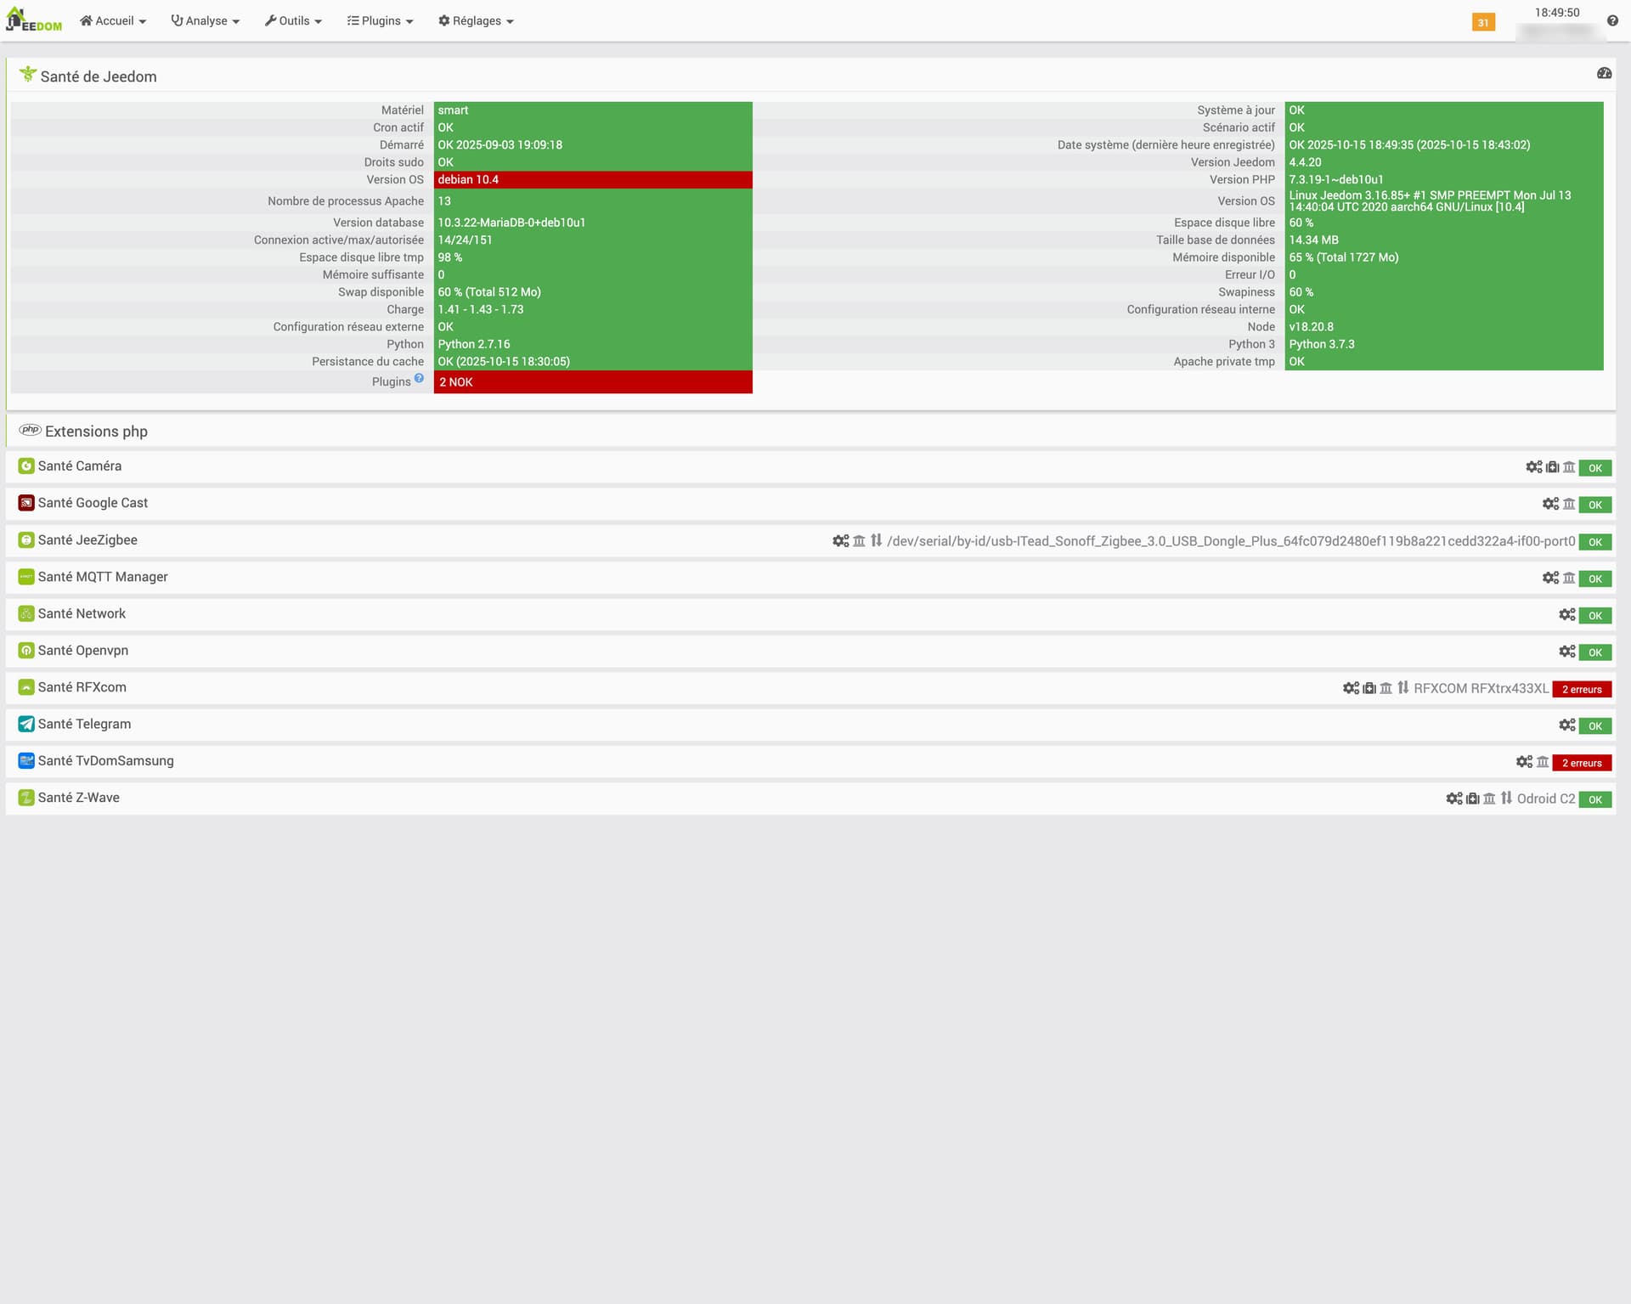This screenshot has width=1631, height=1304.
Task: Open the Accueil dropdown menu
Action: [x=113, y=21]
